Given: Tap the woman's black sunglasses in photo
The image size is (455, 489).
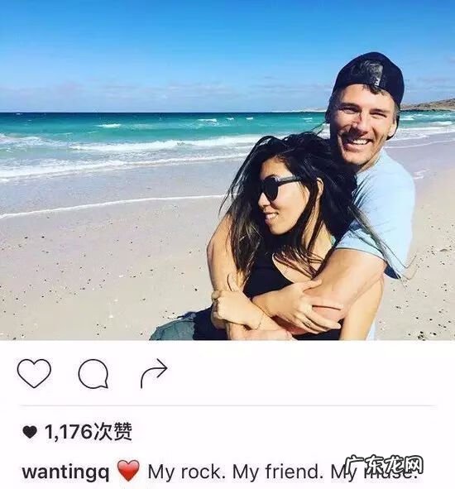Looking at the screenshot, I should point(279,188).
